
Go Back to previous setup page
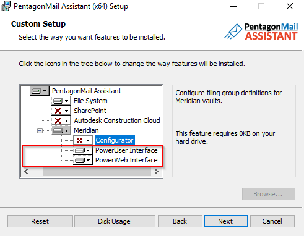tap(180, 221)
